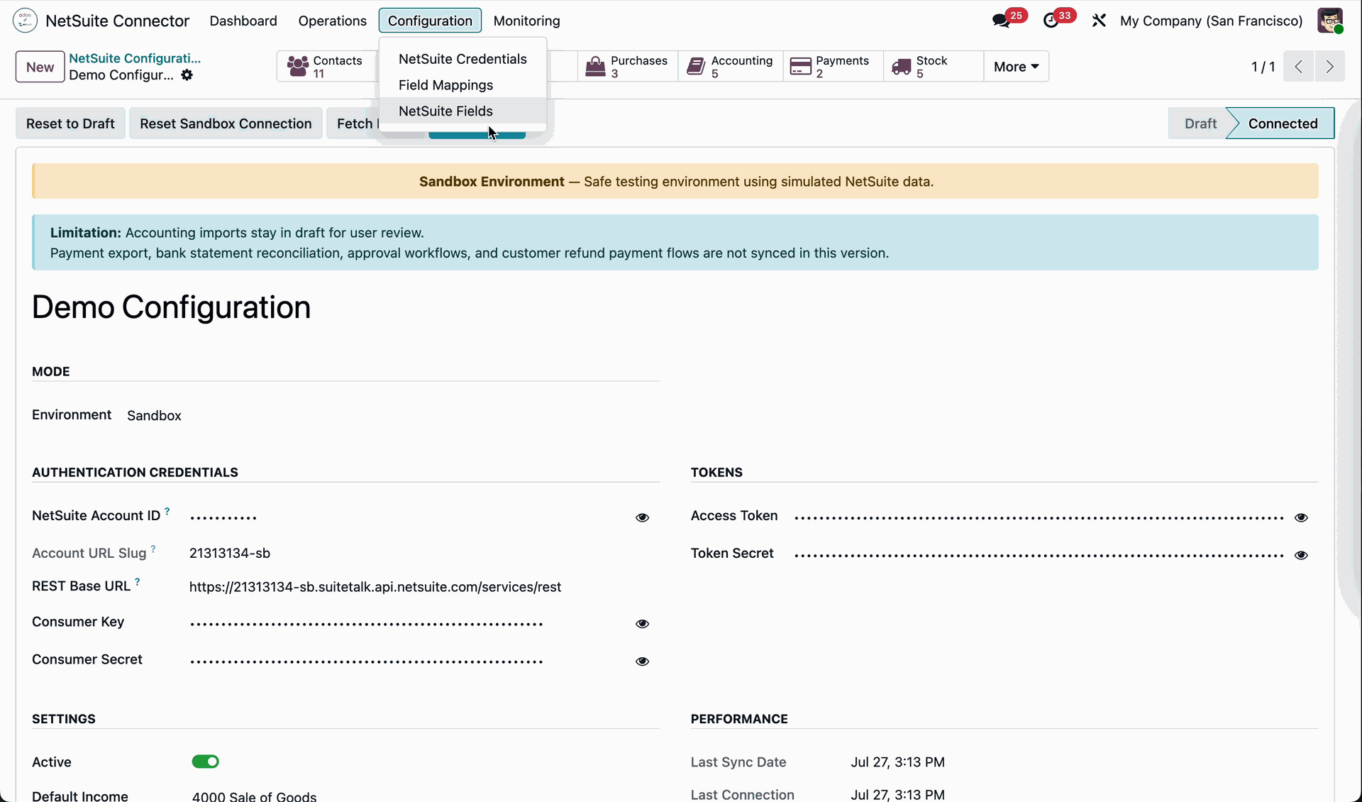Click the help tooltip next to REST Base URL
Image resolution: width=1362 pixels, height=802 pixels.
(138, 582)
